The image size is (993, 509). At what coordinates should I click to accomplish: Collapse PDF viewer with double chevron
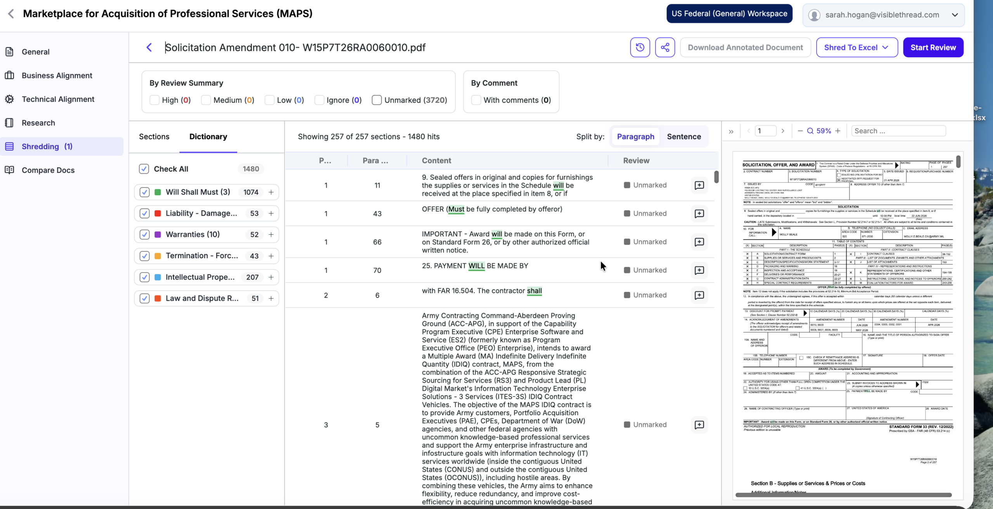point(731,131)
